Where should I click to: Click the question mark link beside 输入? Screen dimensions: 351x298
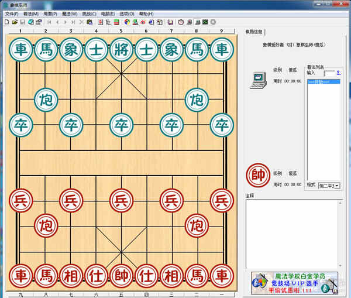(x=338, y=73)
